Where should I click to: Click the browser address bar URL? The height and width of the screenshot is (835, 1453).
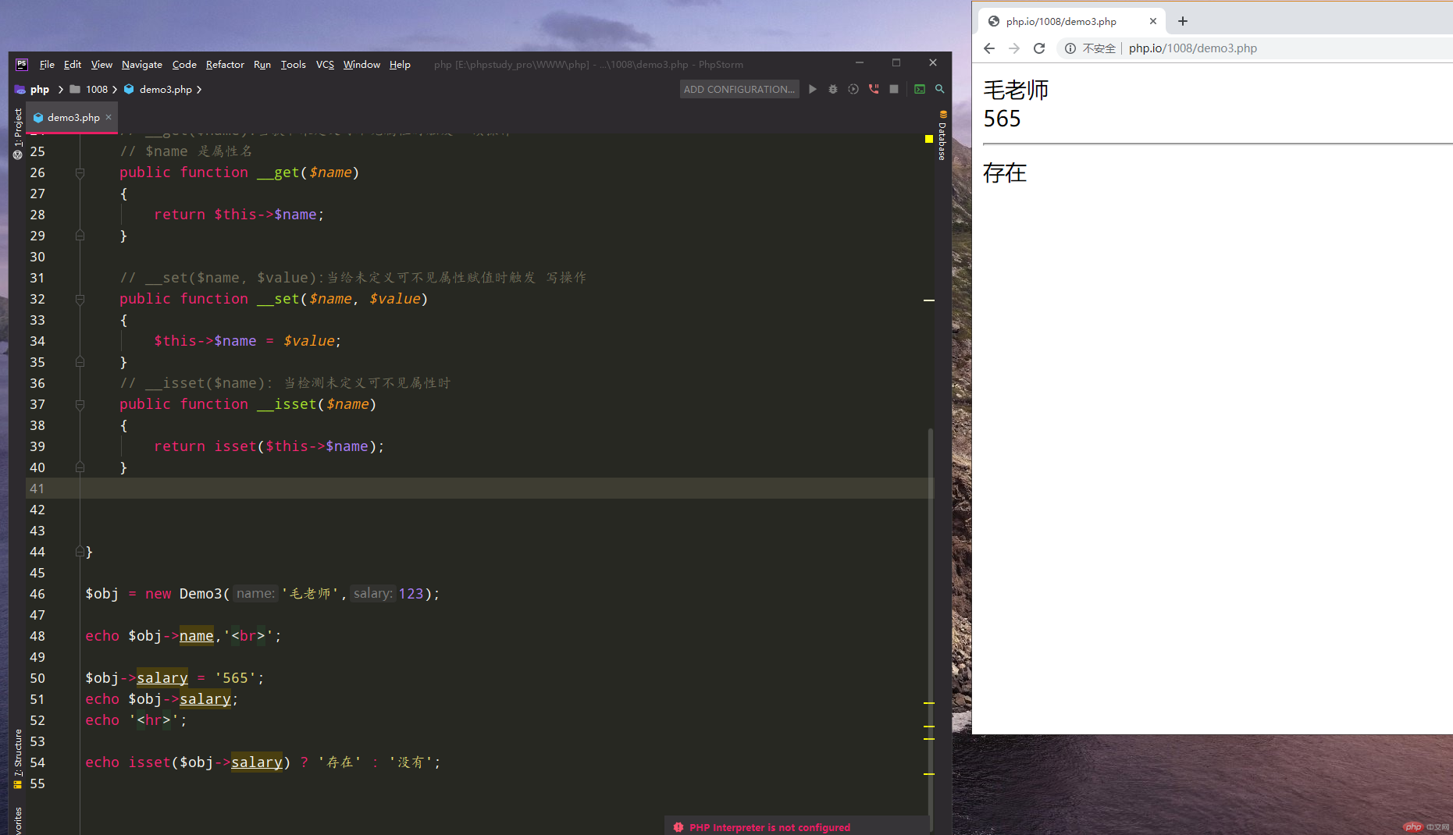coord(1193,48)
